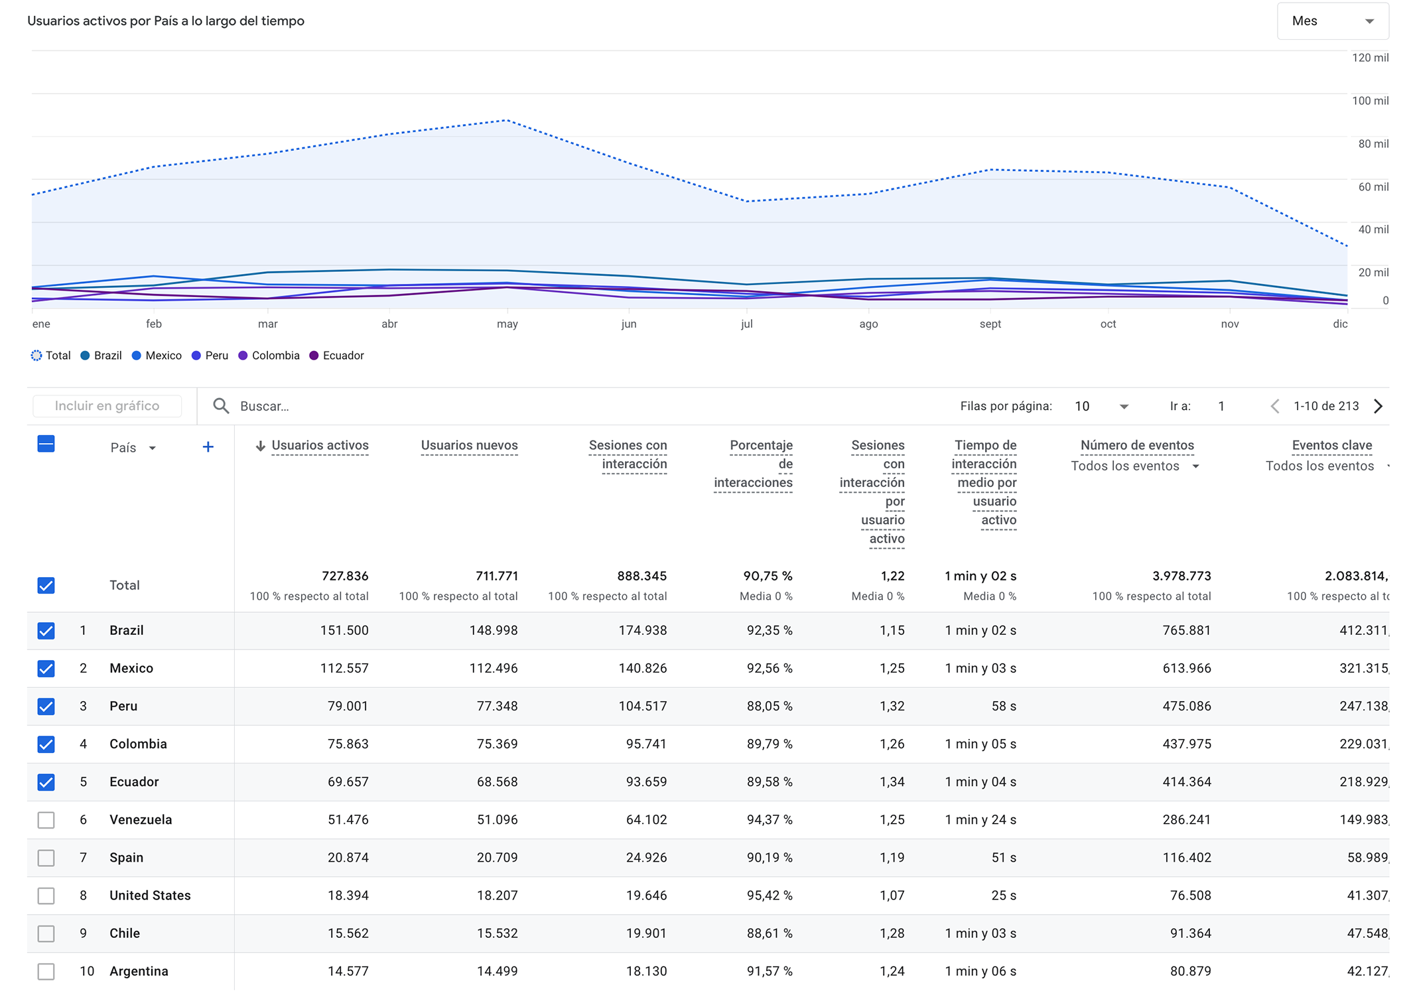1417x997 pixels.
Task: Click the Ir a page number field
Action: point(1221,406)
